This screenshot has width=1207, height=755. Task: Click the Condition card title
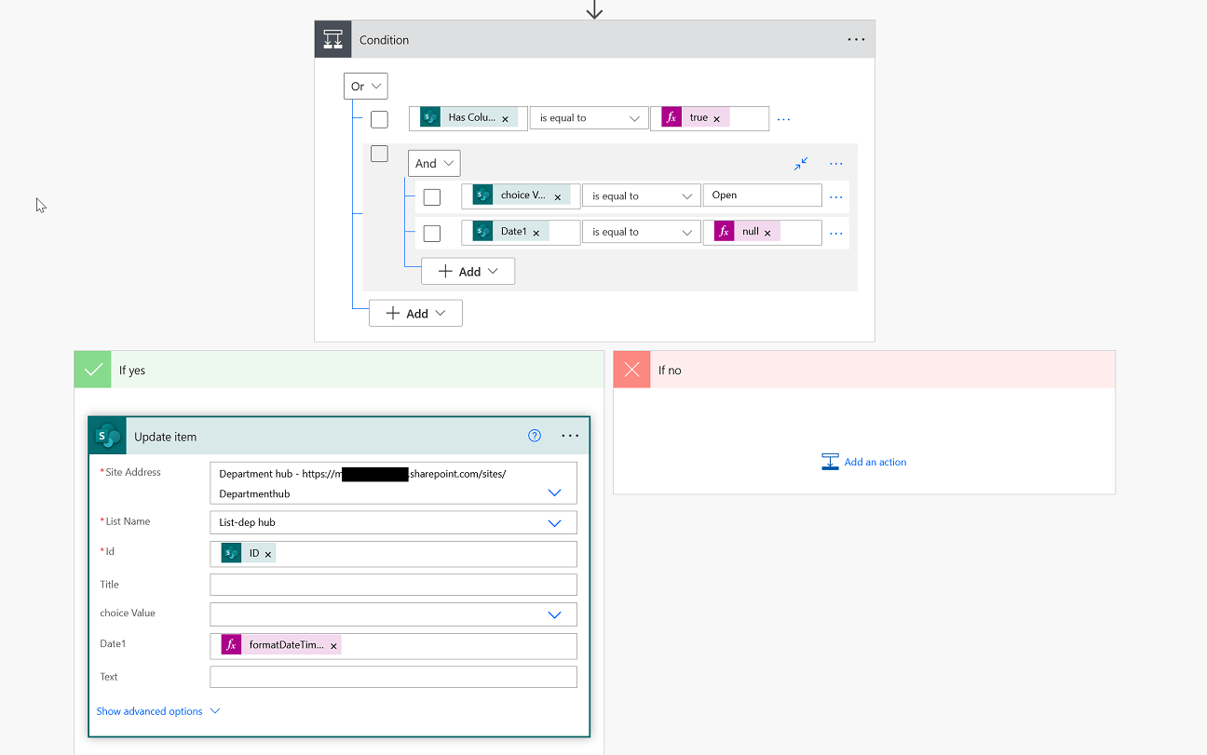[385, 40]
